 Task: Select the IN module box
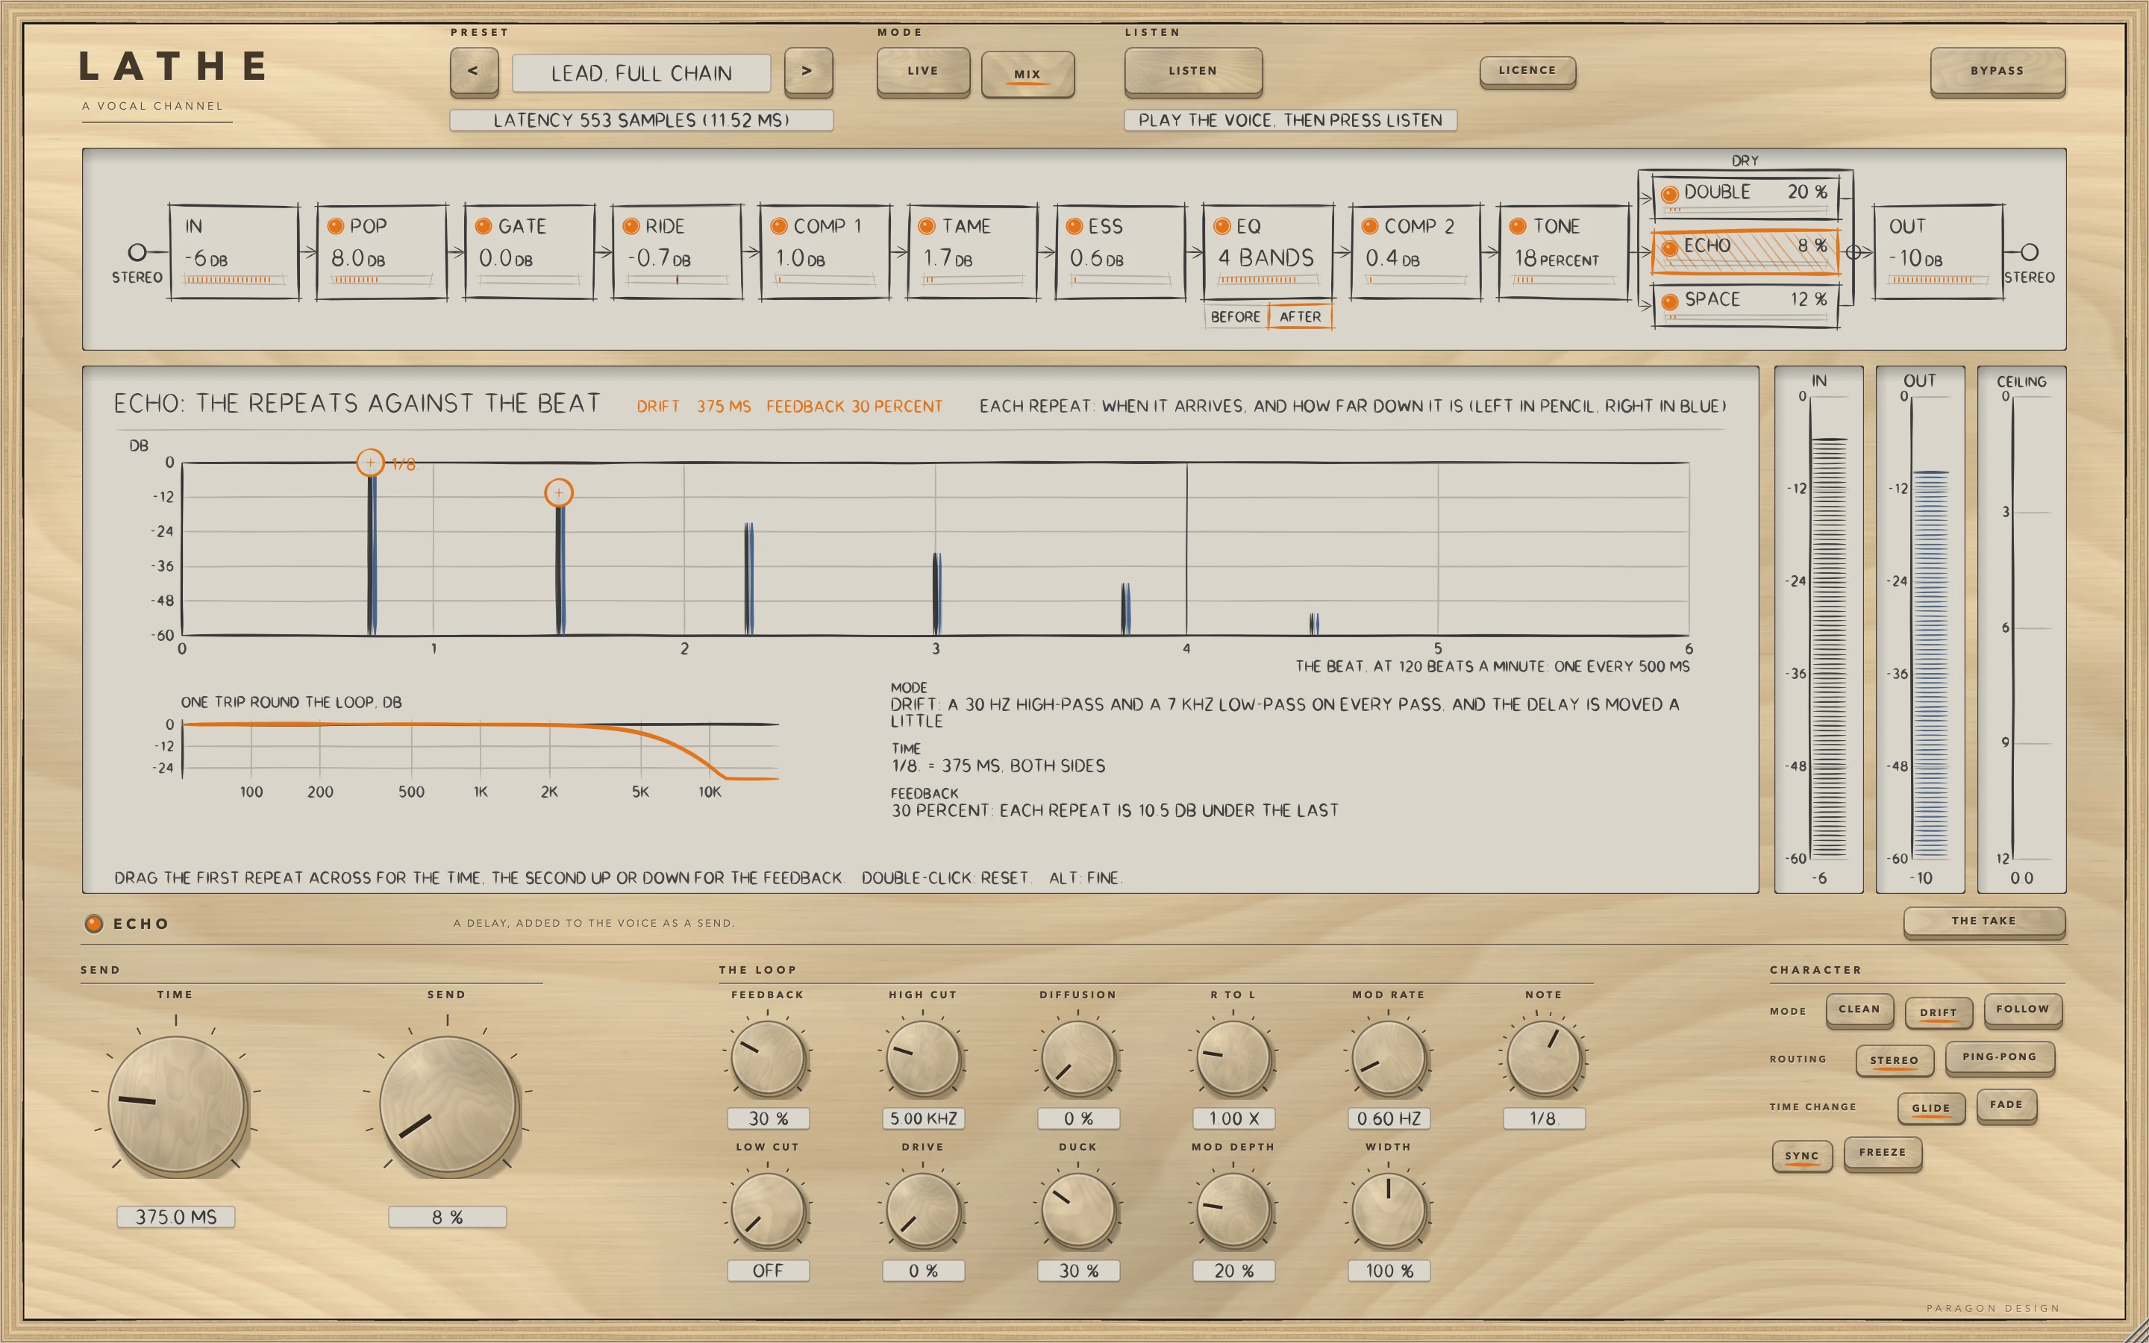pos(234,253)
